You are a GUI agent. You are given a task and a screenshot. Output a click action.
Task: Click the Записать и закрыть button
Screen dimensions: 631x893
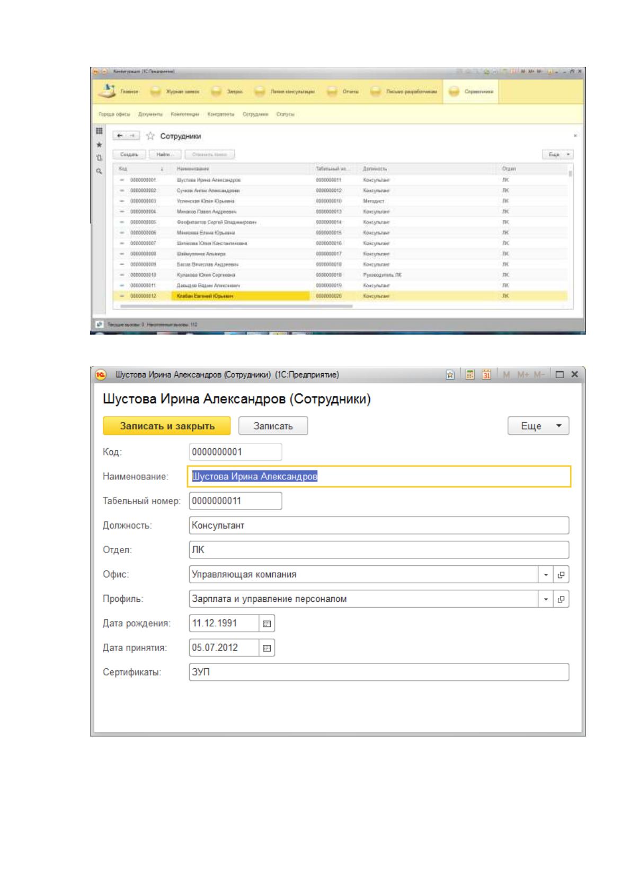pos(167,426)
